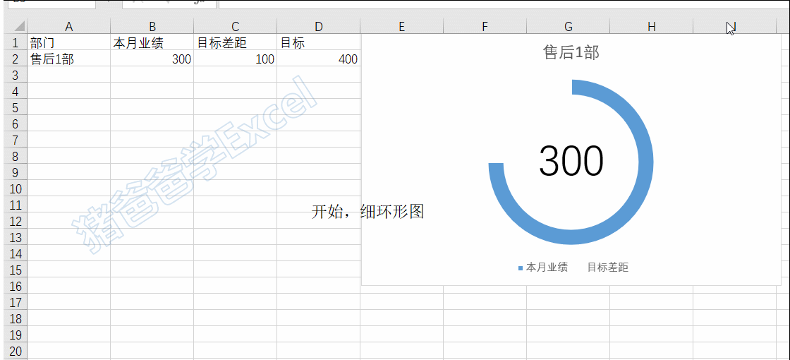The height and width of the screenshot is (360, 790).
Task: Select row 12 header
Action: (15, 221)
